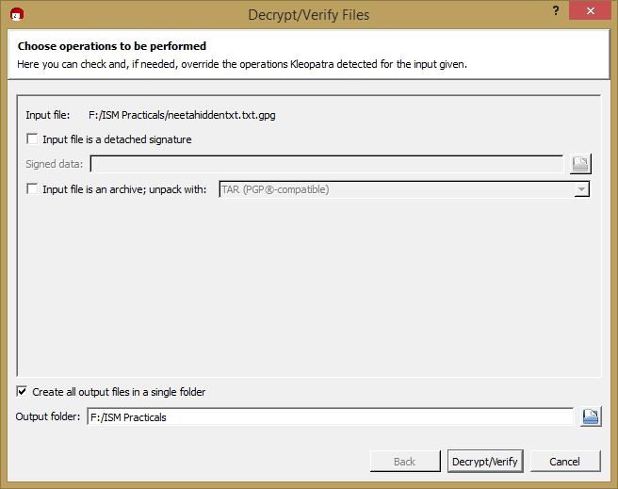Uncheck 'Create all output files in a single folder'

point(23,392)
